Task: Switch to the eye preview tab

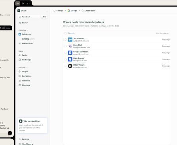Action: [x=18, y=4]
